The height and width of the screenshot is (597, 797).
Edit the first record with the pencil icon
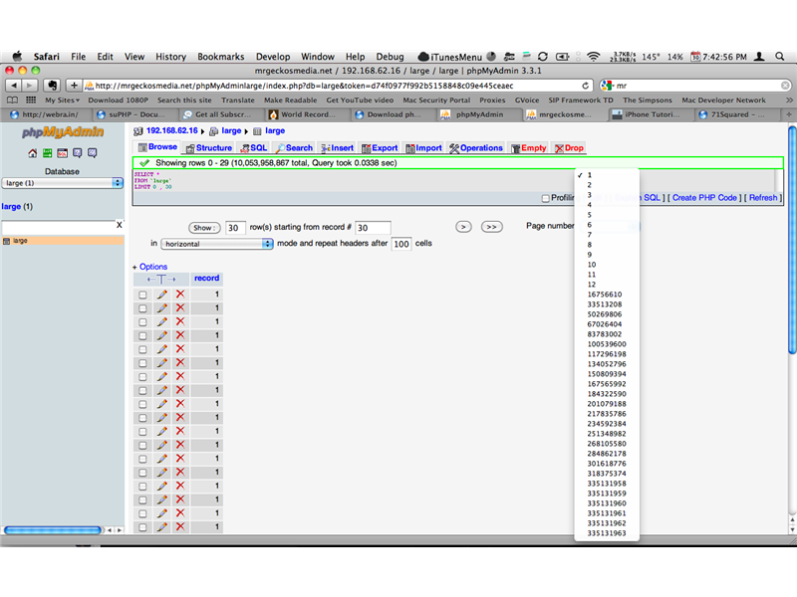pos(161,293)
